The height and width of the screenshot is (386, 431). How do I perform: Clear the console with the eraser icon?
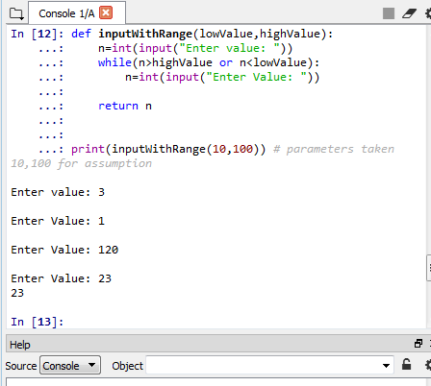(x=409, y=13)
